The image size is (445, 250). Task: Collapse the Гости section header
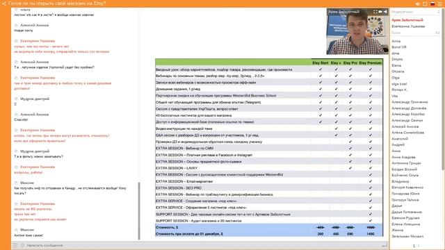396,33
